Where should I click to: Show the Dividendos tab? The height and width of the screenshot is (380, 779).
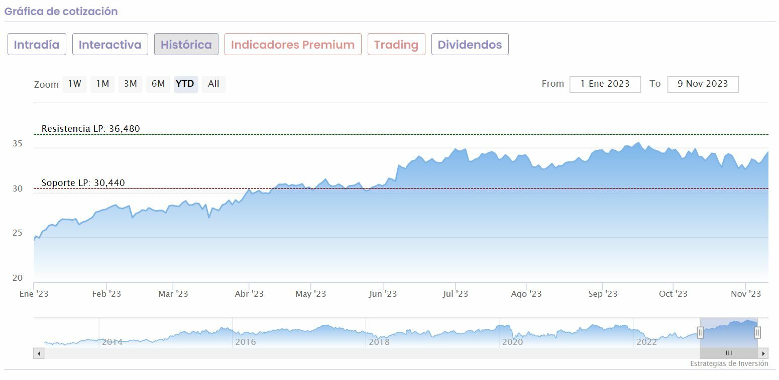point(470,45)
